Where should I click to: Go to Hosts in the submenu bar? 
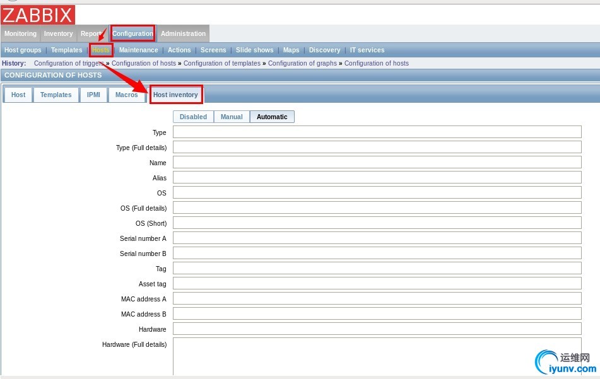coord(101,50)
